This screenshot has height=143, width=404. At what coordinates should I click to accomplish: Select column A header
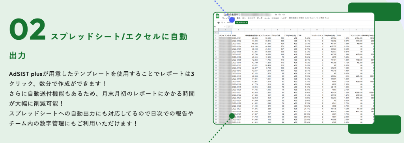225,30
